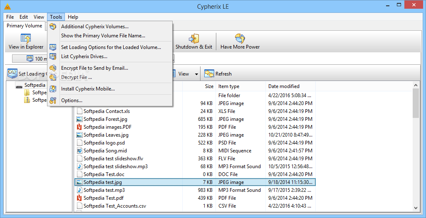This screenshot has width=426, height=218.
Task: Close the open Tools menu
Action: [x=56, y=17]
